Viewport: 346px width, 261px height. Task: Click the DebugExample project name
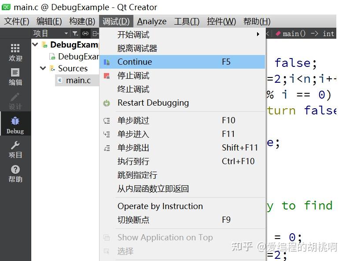[x=74, y=45]
